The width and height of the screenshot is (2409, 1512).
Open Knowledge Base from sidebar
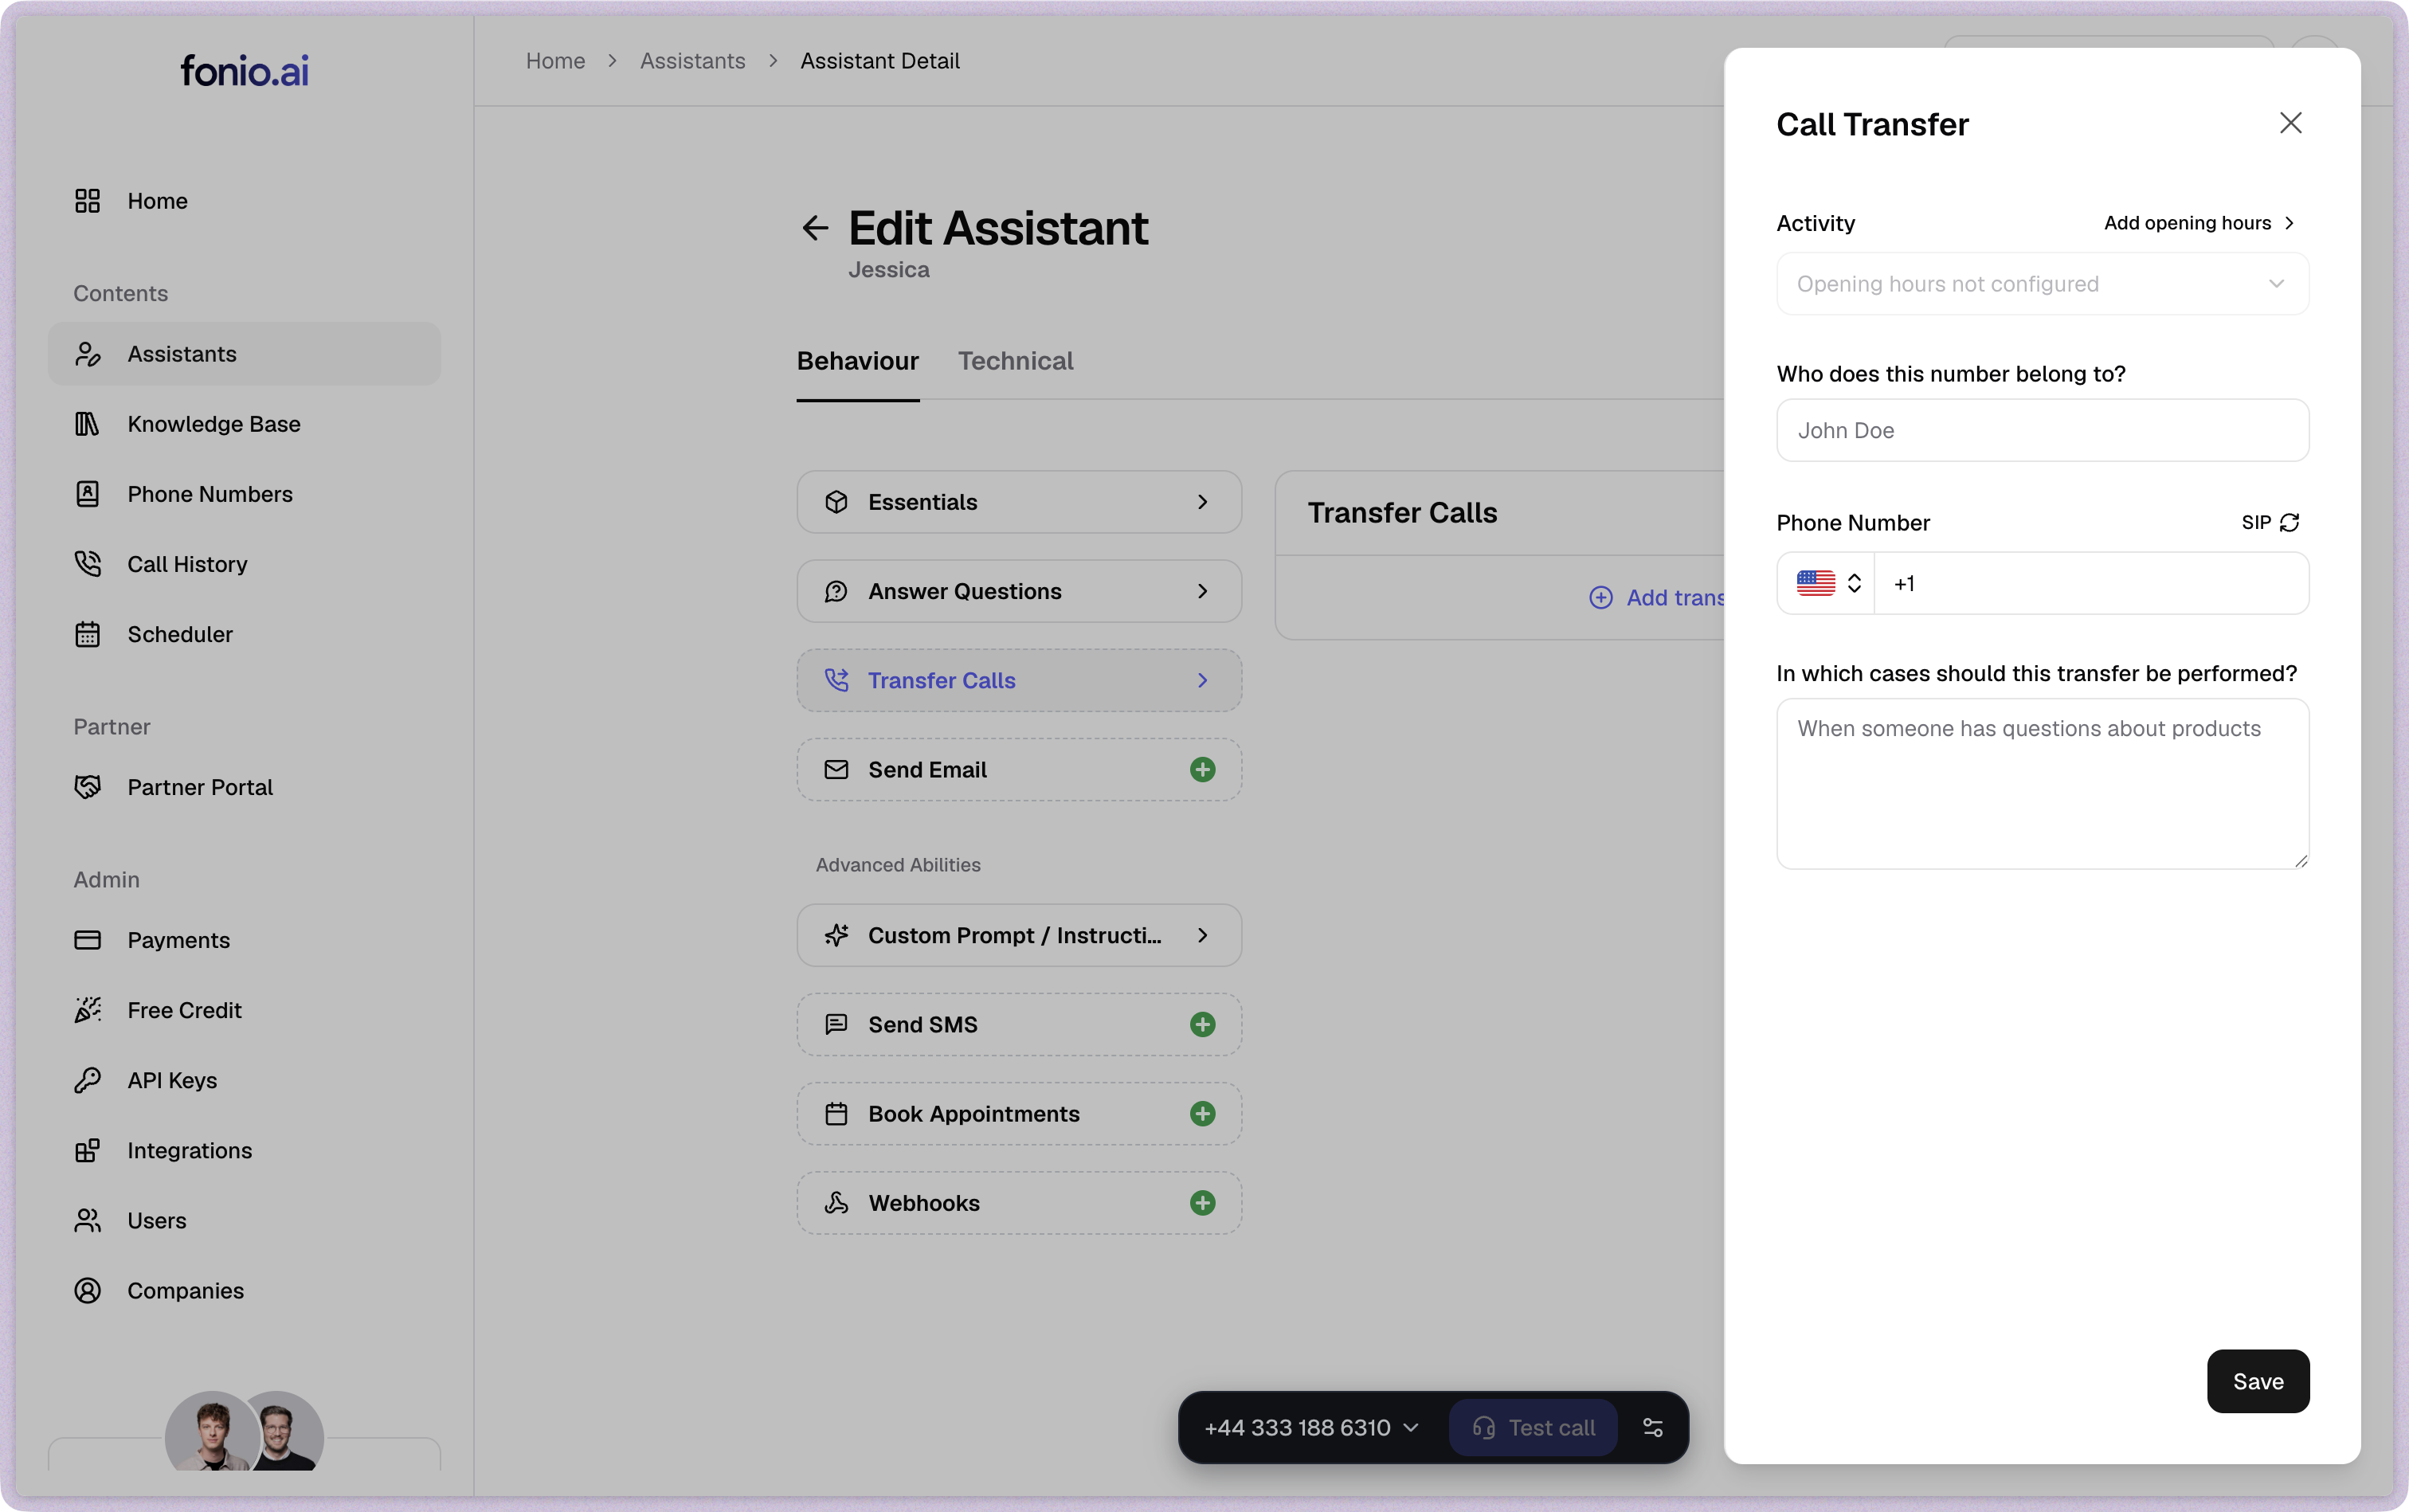click(213, 424)
